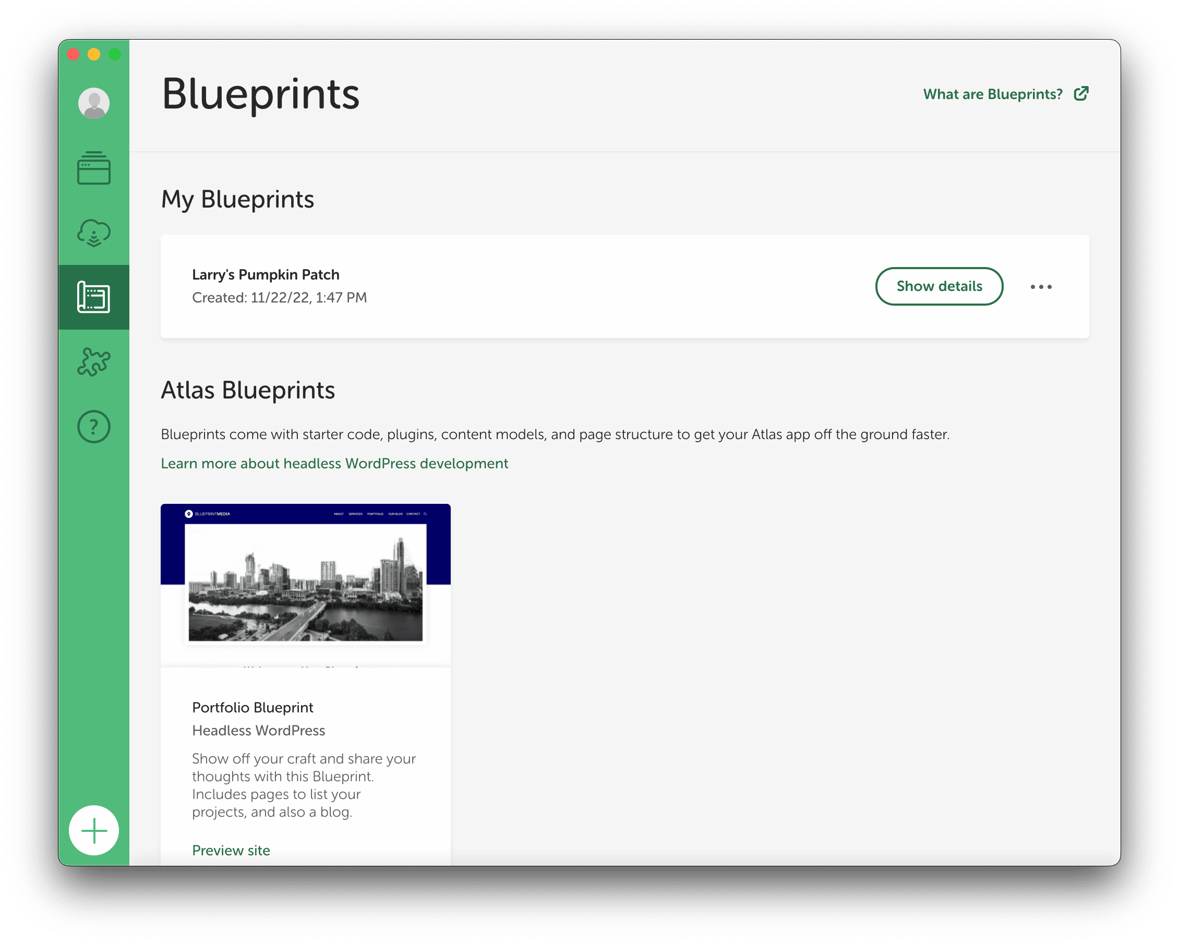Click the Headless WordPress subtitle
Viewport: 1179px width, 943px height.
258,730
